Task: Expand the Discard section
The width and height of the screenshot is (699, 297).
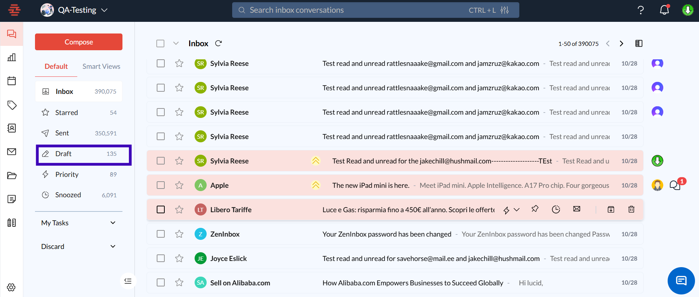Action: (x=113, y=246)
